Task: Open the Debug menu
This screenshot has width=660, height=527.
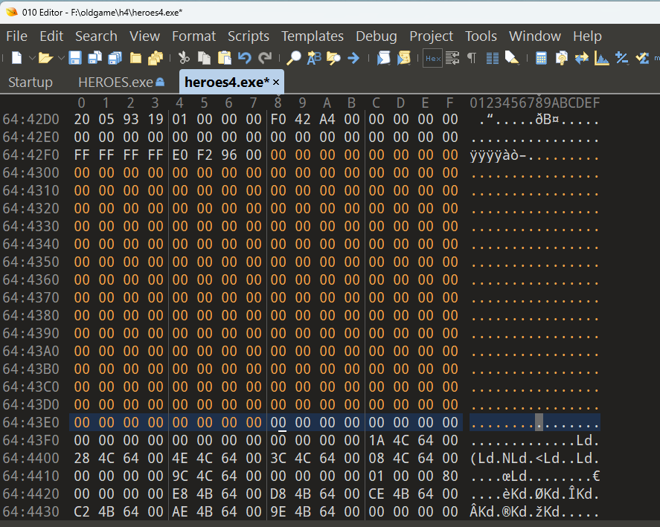Action: coord(377,36)
